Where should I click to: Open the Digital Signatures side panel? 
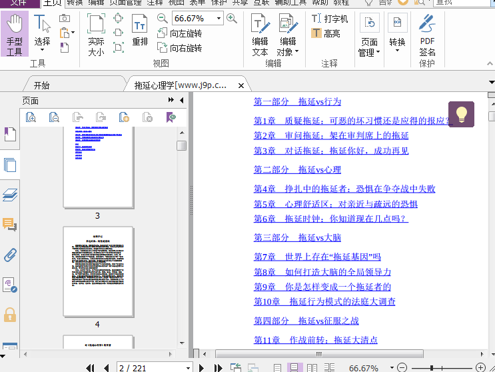pyautogui.click(x=10, y=285)
